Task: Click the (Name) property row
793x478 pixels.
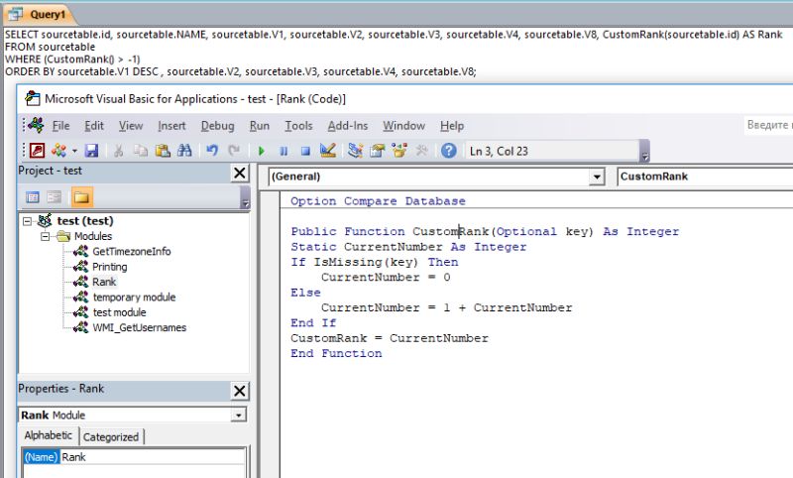Action: point(134,457)
